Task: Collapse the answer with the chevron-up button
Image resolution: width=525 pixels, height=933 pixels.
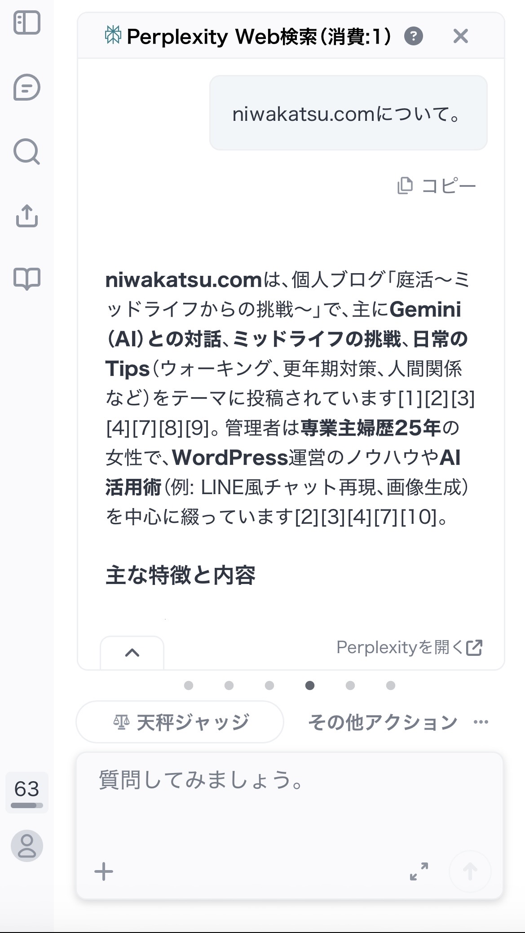Action: [x=132, y=653]
